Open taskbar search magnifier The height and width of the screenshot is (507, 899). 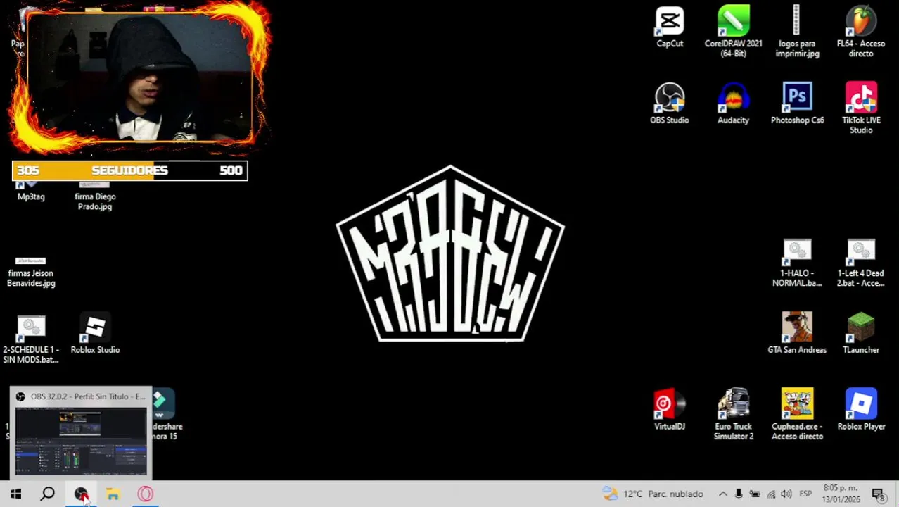coord(47,494)
